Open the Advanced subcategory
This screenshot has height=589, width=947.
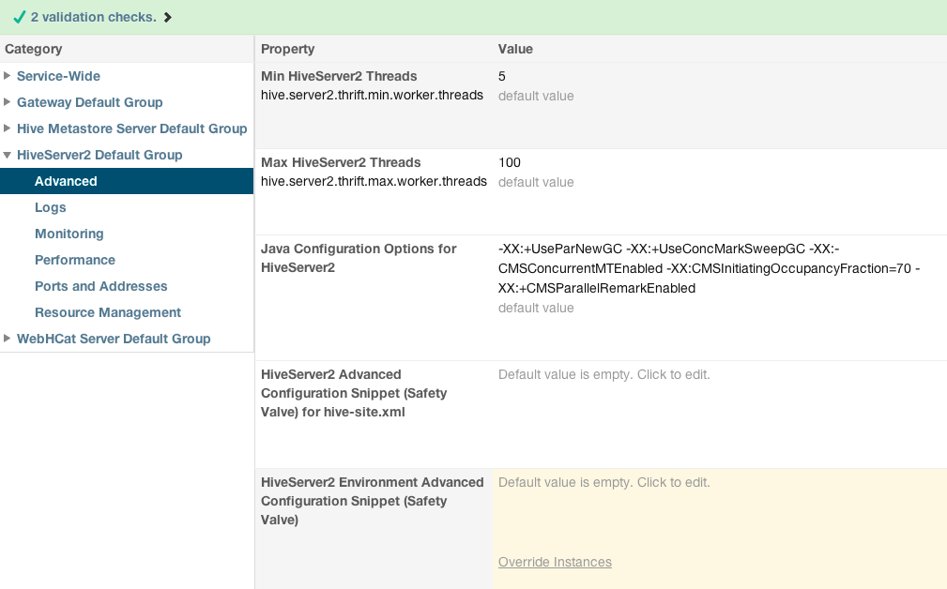pyautogui.click(x=127, y=181)
